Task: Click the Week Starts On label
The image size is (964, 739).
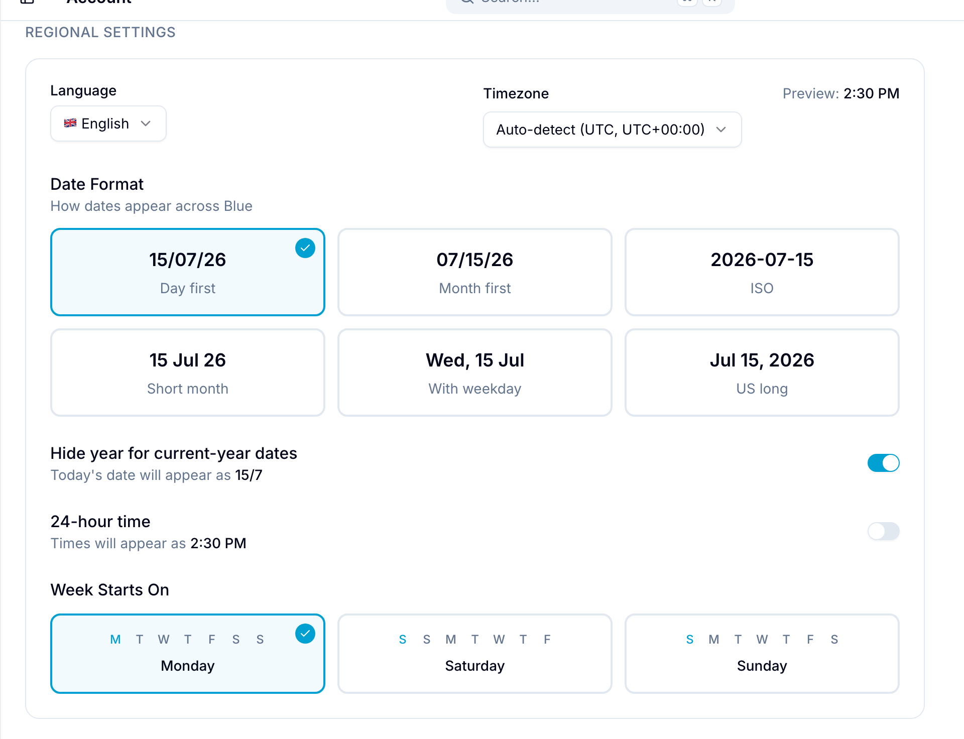Action: click(109, 589)
